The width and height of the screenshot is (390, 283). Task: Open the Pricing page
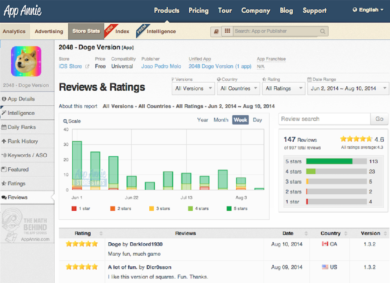pos(199,11)
